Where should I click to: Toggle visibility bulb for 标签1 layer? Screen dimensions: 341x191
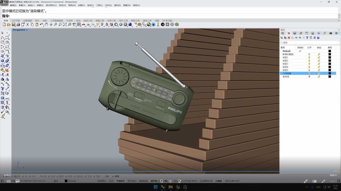(x=309, y=57)
